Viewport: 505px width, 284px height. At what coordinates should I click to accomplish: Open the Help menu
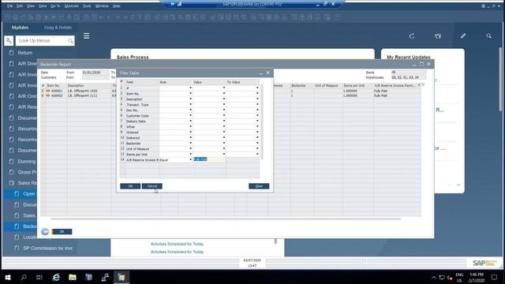coord(116,6)
